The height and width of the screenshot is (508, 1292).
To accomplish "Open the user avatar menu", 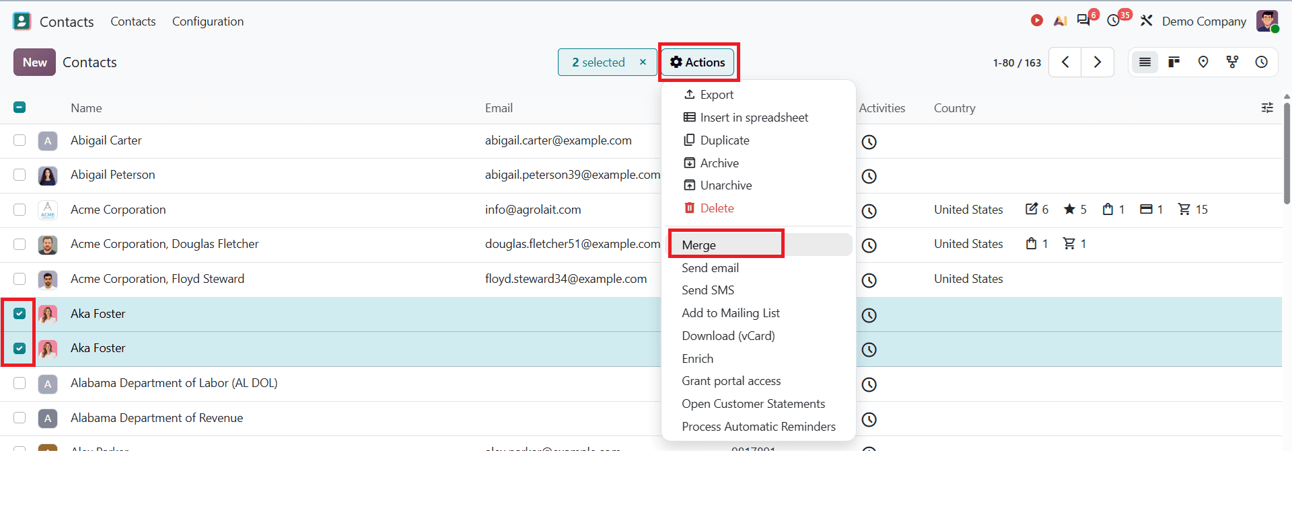I will (x=1267, y=21).
